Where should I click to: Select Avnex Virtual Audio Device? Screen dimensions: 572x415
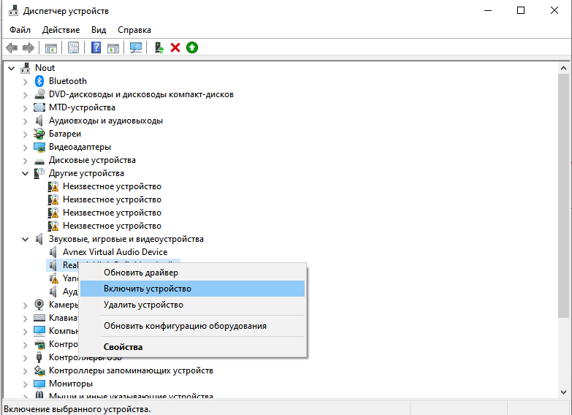tap(115, 252)
